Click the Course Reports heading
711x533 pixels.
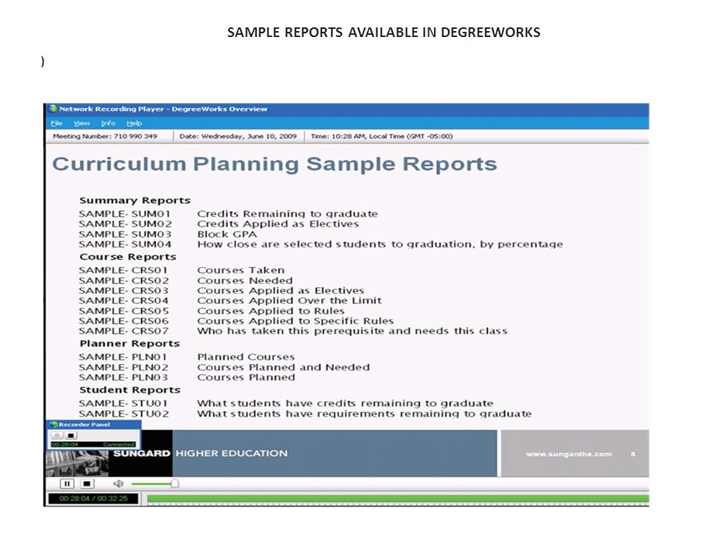tap(128, 257)
